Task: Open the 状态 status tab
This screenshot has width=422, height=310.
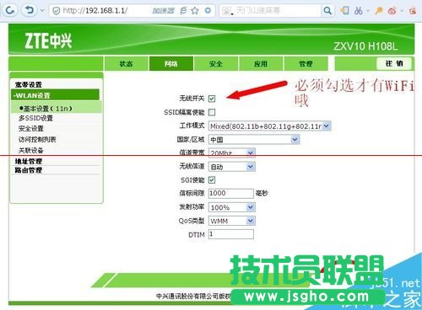Action: point(126,64)
